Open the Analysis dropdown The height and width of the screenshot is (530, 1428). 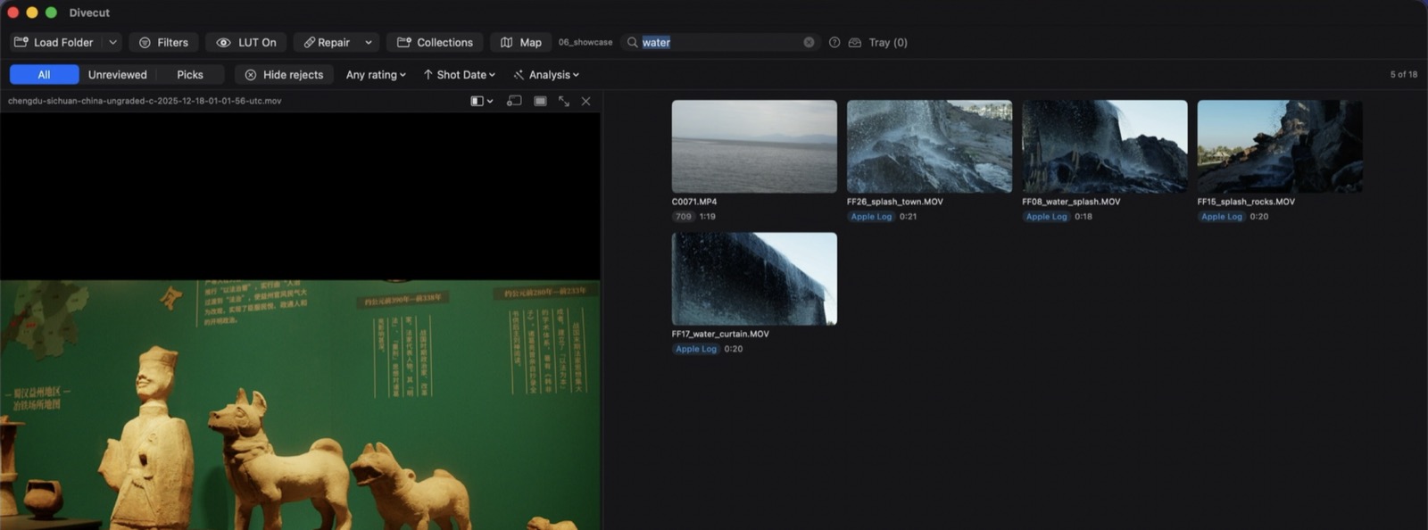(546, 75)
